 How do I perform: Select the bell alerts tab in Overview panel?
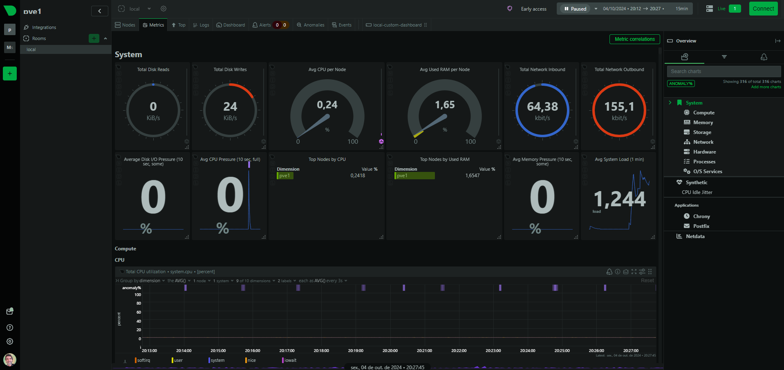tap(764, 57)
